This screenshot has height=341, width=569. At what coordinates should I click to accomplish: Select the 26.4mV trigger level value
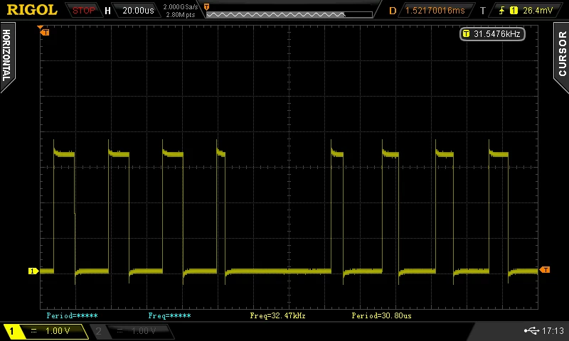tap(538, 11)
